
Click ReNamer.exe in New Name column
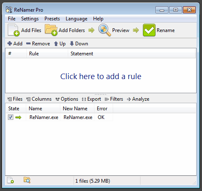pyautogui.click(x=78, y=117)
